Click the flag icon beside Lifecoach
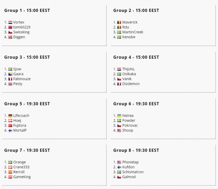218x189 pixels. pos(10,116)
